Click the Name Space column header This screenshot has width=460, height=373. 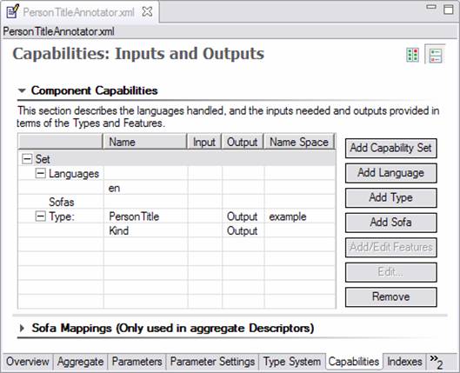pyautogui.click(x=299, y=143)
